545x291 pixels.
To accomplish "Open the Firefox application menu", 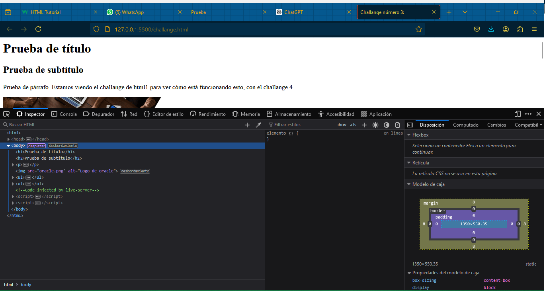I will (x=534, y=29).
